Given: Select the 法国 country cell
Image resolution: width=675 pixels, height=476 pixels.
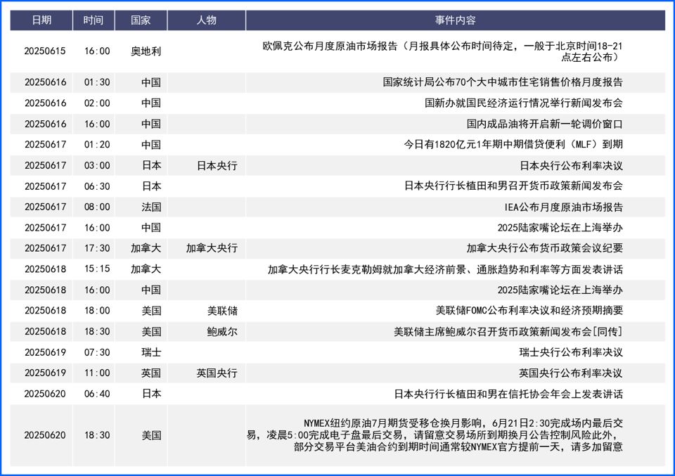Looking at the screenshot, I should tap(151, 207).
